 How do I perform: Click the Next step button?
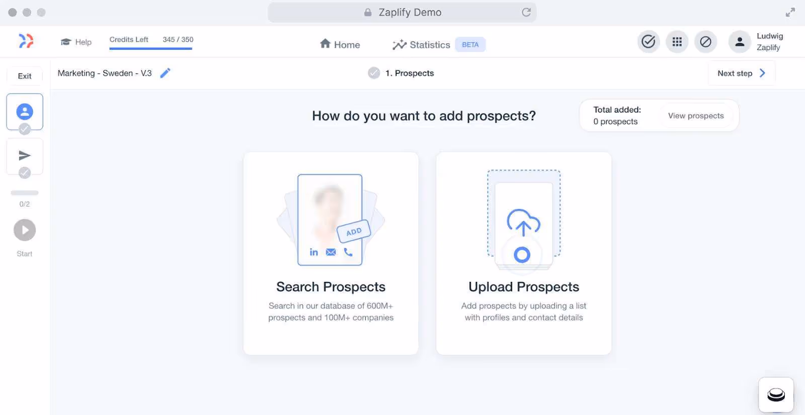[742, 73]
